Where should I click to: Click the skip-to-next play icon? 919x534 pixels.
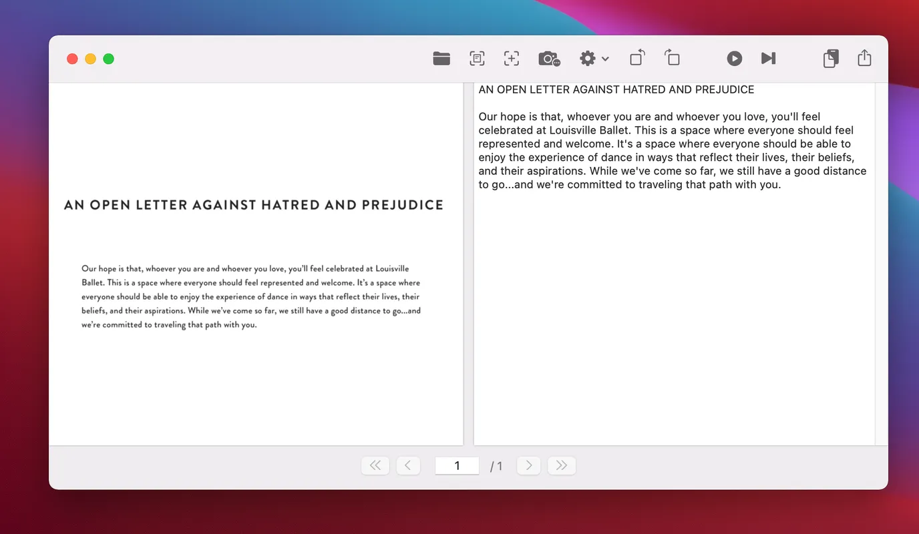click(768, 59)
